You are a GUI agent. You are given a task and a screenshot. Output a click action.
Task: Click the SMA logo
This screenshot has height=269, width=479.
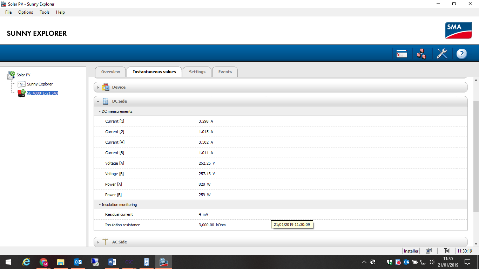459,30
